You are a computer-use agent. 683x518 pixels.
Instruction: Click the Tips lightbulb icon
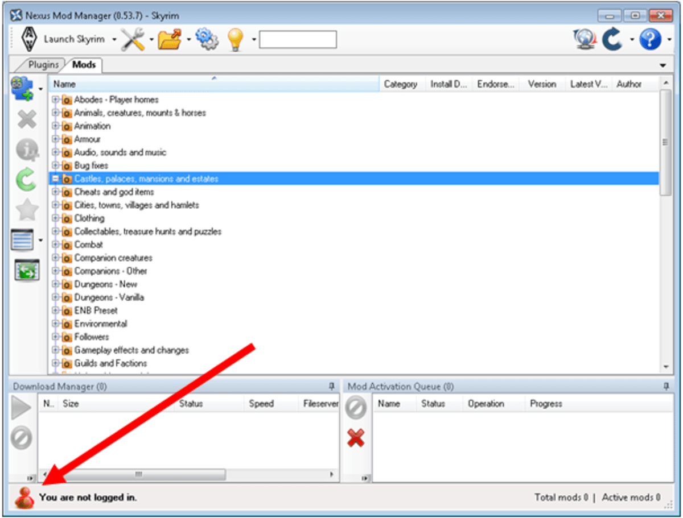pos(235,39)
